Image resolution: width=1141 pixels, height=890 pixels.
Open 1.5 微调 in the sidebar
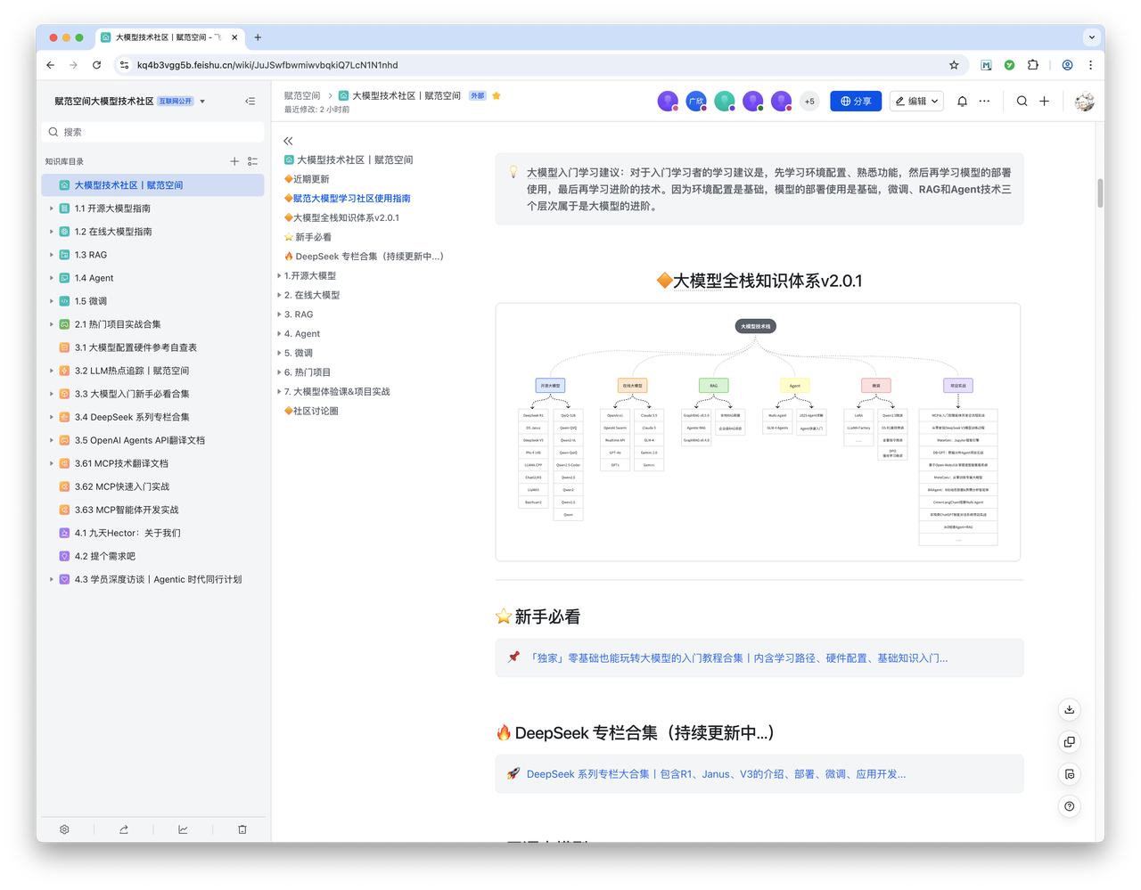(x=153, y=301)
